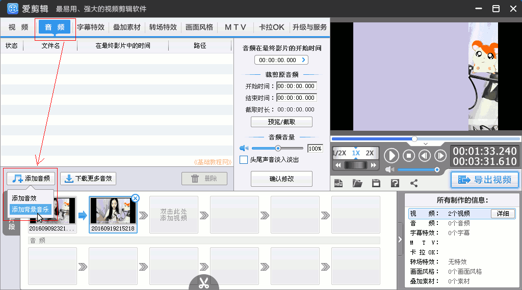The width and height of the screenshot is (522, 290).
Task: Step to the next frame
Action: 439,156
